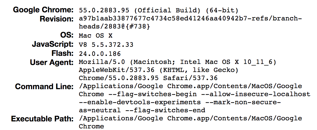The image size is (317, 130).
Task: Click the Google Chrome label
Action: coord(43,10)
